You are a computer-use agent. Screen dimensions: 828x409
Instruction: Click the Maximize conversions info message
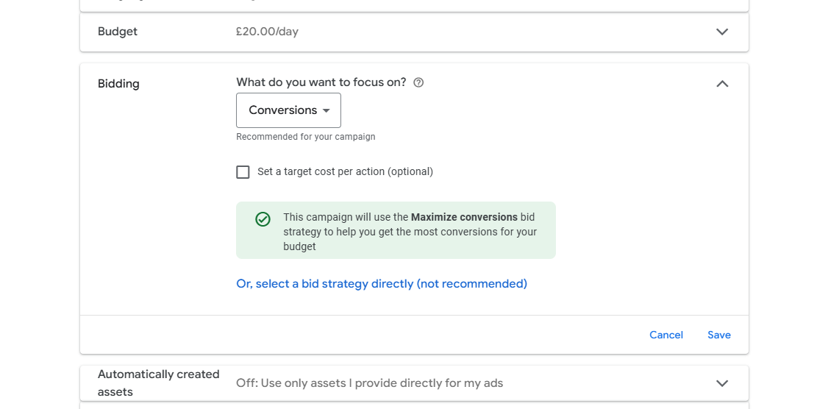(410, 232)
